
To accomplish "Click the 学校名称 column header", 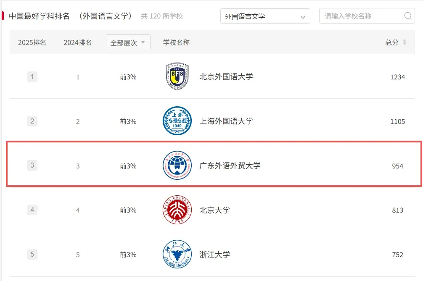I will [176, 42].
